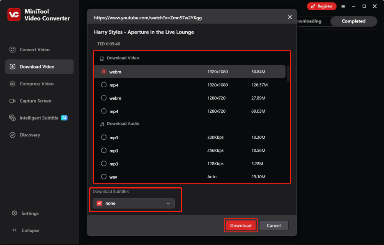The height and width of the screenshot is (245, 384).
Task: Click the Convert Video sidebar icon
Action: coord(12,50)
